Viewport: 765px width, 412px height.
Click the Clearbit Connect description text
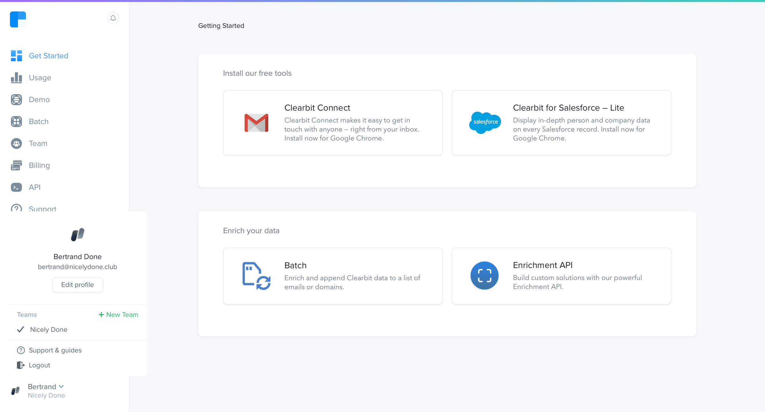(x=352, y=129)
